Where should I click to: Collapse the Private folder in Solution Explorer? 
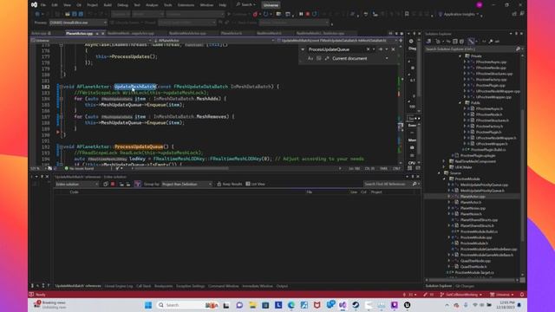[x=460, y=55]
